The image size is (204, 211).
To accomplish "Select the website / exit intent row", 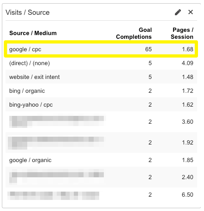I will click(101, 77).
